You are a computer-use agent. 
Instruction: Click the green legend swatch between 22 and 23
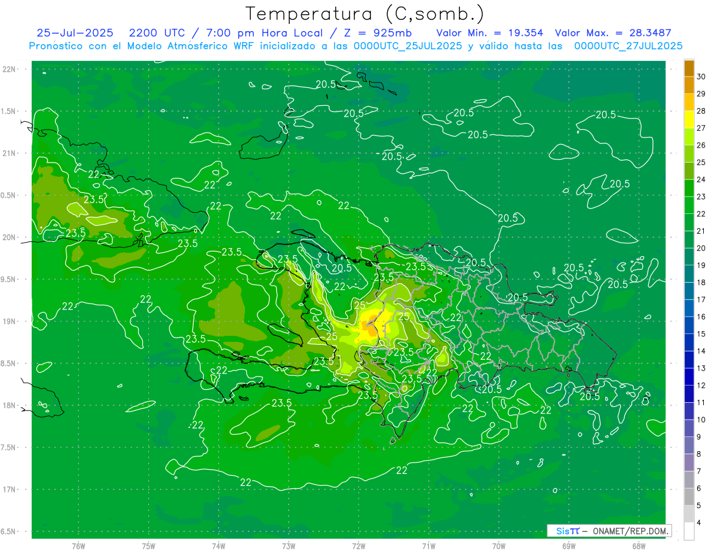tap(689, 206)
